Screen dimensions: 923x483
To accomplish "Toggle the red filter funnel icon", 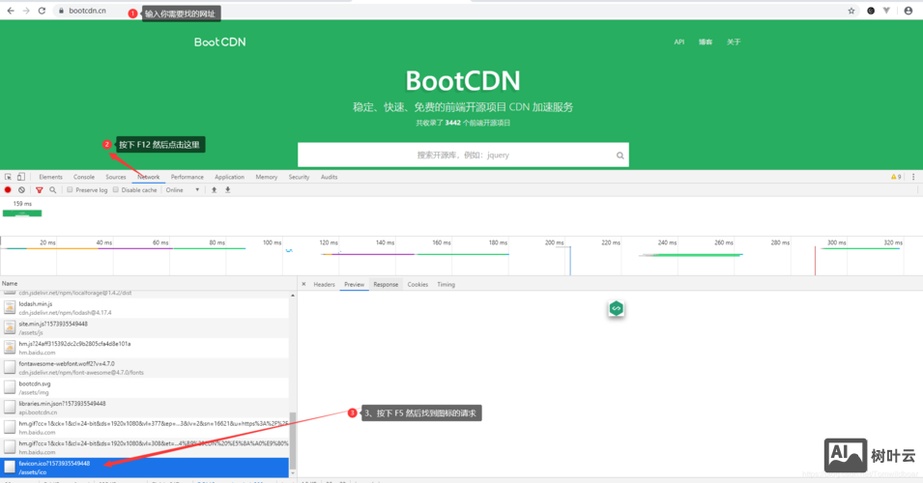I will point(40,190).
